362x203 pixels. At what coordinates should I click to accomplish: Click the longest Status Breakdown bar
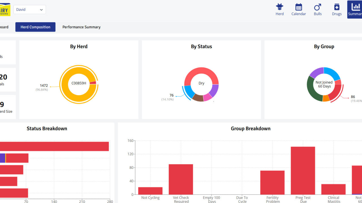[x=54, y=146]
